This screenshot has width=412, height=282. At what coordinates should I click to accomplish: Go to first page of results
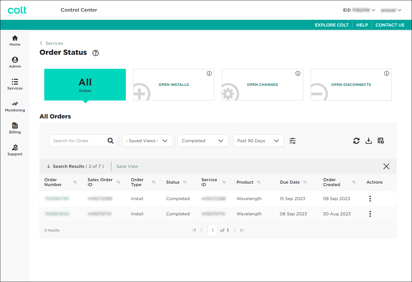pos(194,230)
